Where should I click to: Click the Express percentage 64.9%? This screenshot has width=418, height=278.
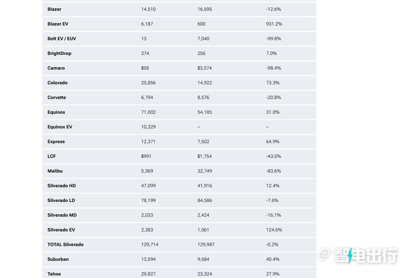click(x=273, y=141)
